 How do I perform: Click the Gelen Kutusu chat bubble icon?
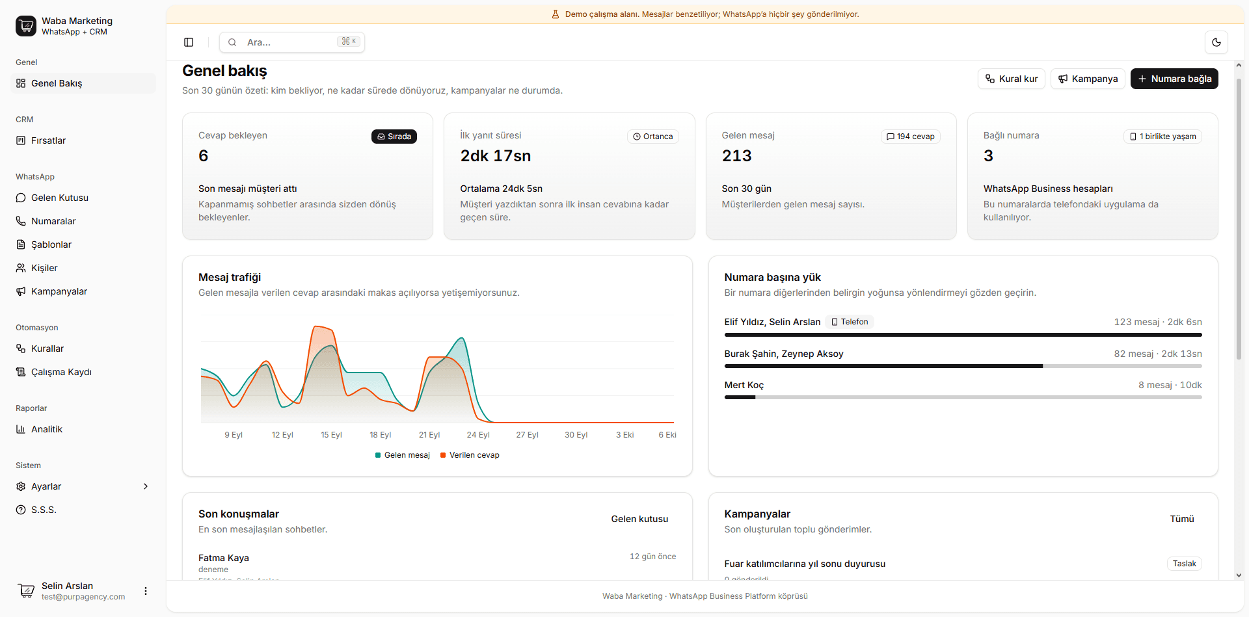point(21,198)
